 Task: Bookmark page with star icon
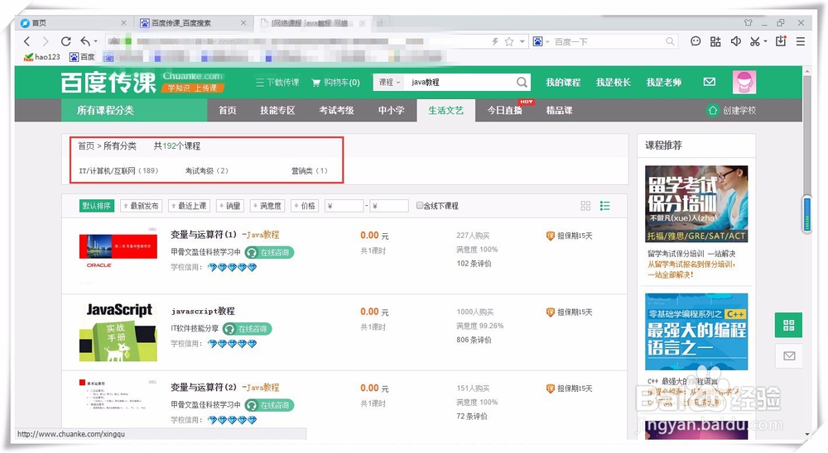point(509,41)
